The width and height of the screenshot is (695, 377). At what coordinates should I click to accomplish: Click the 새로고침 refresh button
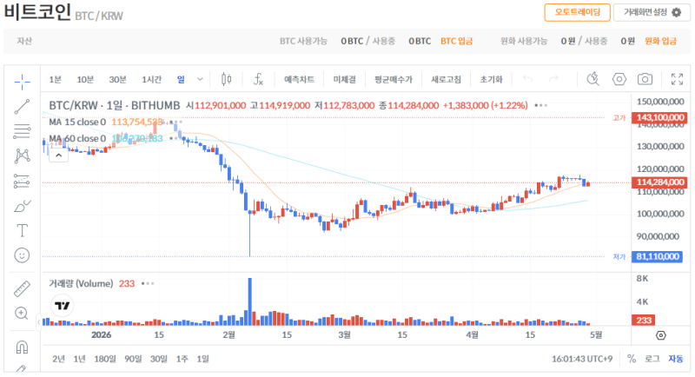coord(446,79)
